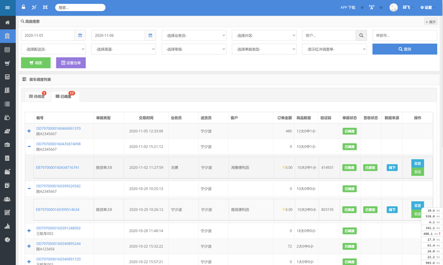
Task: Open the 选择渠道 dropdown
Action: [x=123, y=49]
